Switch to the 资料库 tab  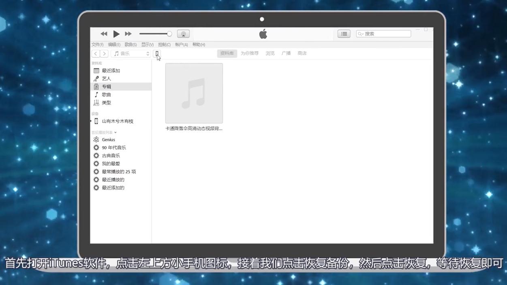click(x=227, y=53)
